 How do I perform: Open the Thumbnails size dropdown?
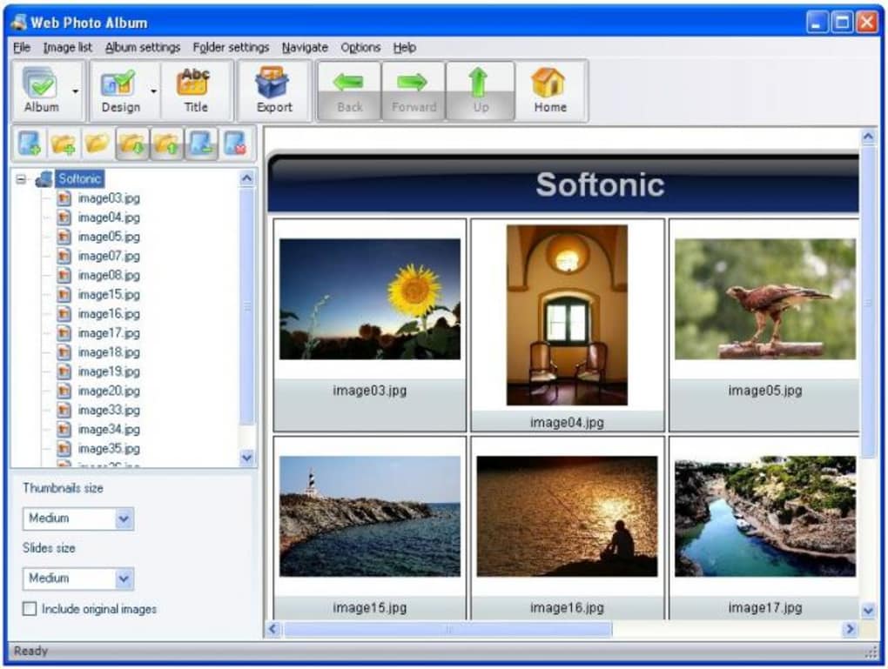pos(124,518)
